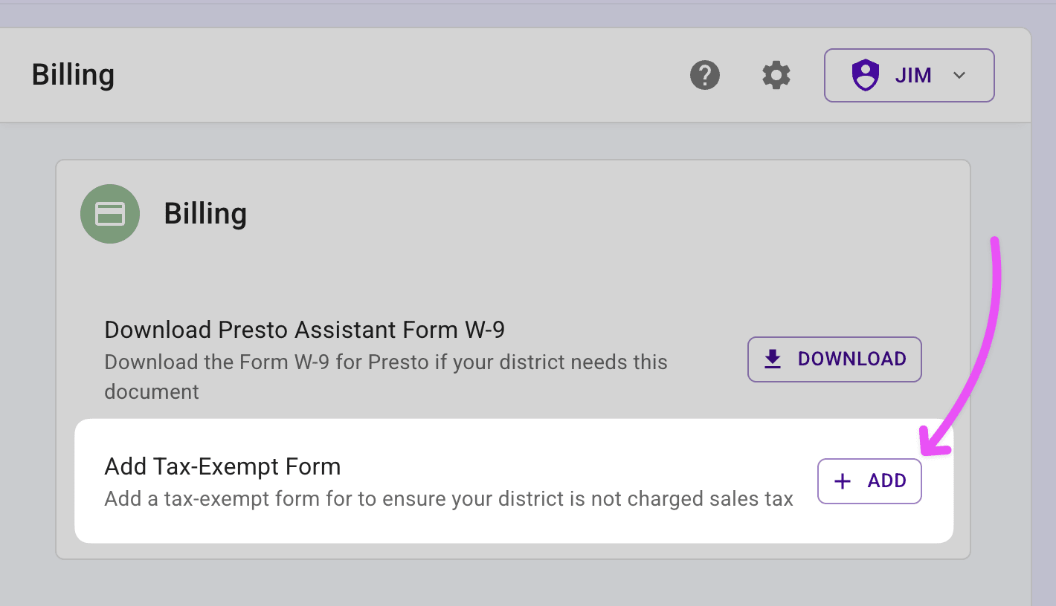The image size is (1056, 606).
Task: Open the help question mark icon
Action: coord(704,75)
